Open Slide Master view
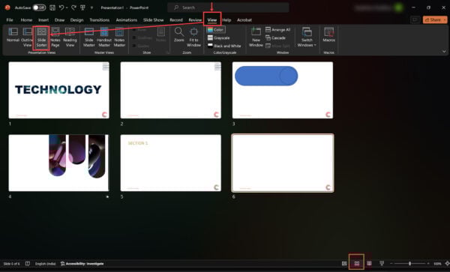Image resolution: width=450 pixels, height=272 pixels. tap(89, 37)
